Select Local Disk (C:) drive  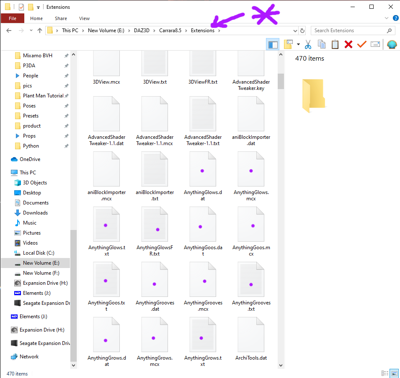pos(39,253)
